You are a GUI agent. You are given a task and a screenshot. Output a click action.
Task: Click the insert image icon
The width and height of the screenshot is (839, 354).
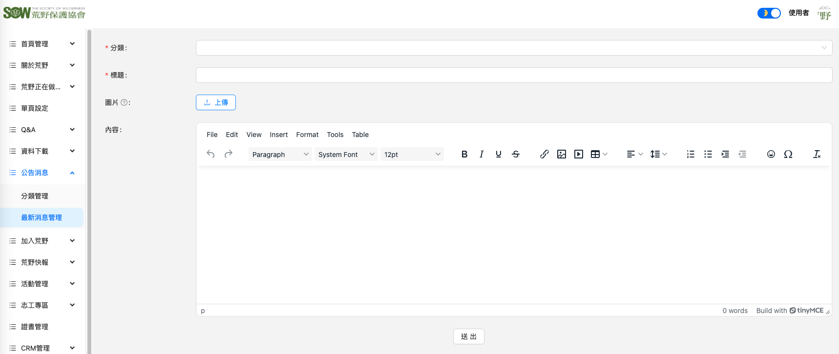(562, 154)
